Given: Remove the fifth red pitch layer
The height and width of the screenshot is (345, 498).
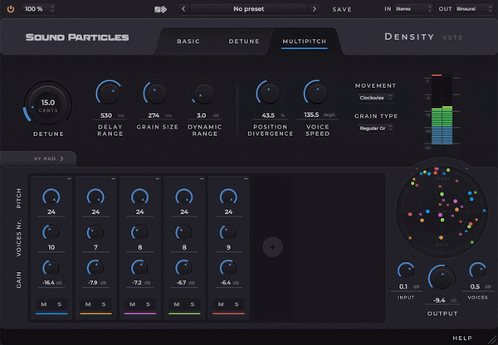Looking at the screenshot, I should tap(246, 178).
